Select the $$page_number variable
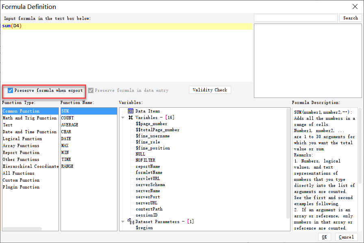The height and width of the screenshot is (243, 364). click(x=150, y=124)
